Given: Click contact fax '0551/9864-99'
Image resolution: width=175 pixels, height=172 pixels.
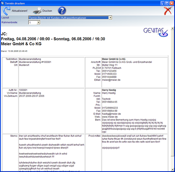Looking at the screenshot, I should coord(109,111).
